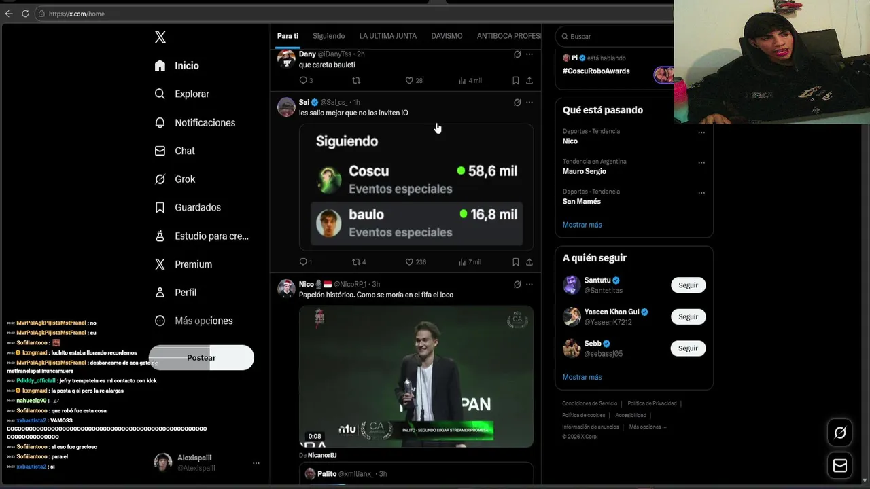Repost Dany's post
Image resolution: width=870 pixels, height=489 pixels.
[355, 80]
